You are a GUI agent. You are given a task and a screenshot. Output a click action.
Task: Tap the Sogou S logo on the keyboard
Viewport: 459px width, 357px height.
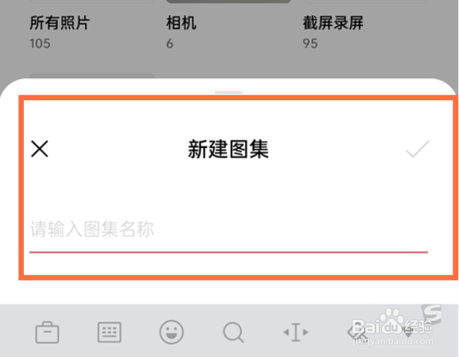click(432, 314)
